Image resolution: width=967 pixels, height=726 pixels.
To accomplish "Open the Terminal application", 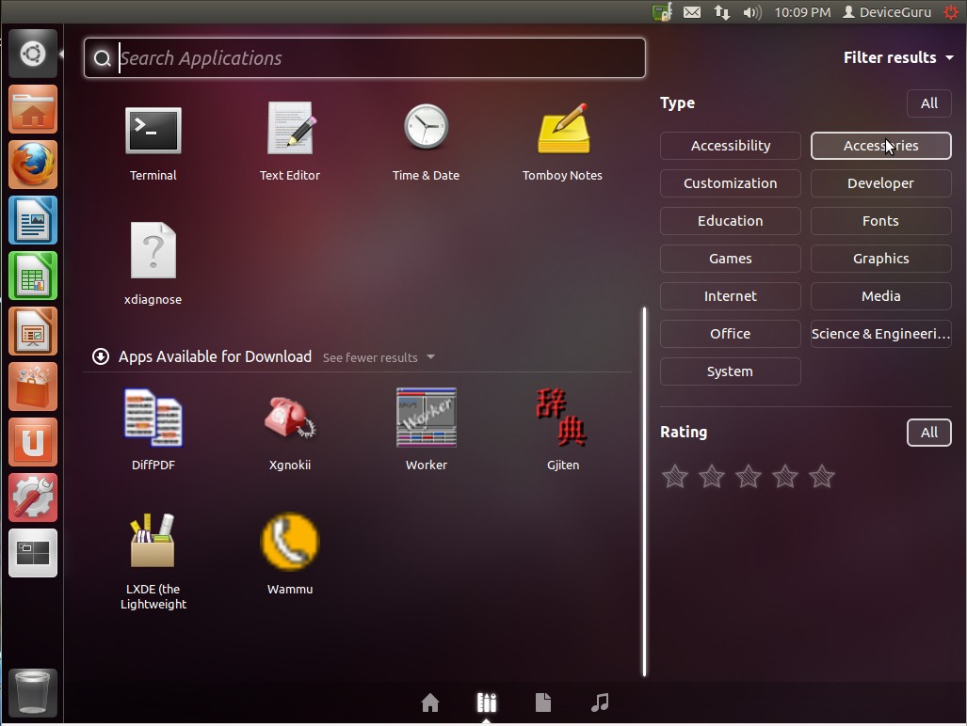I will (153, 143).
